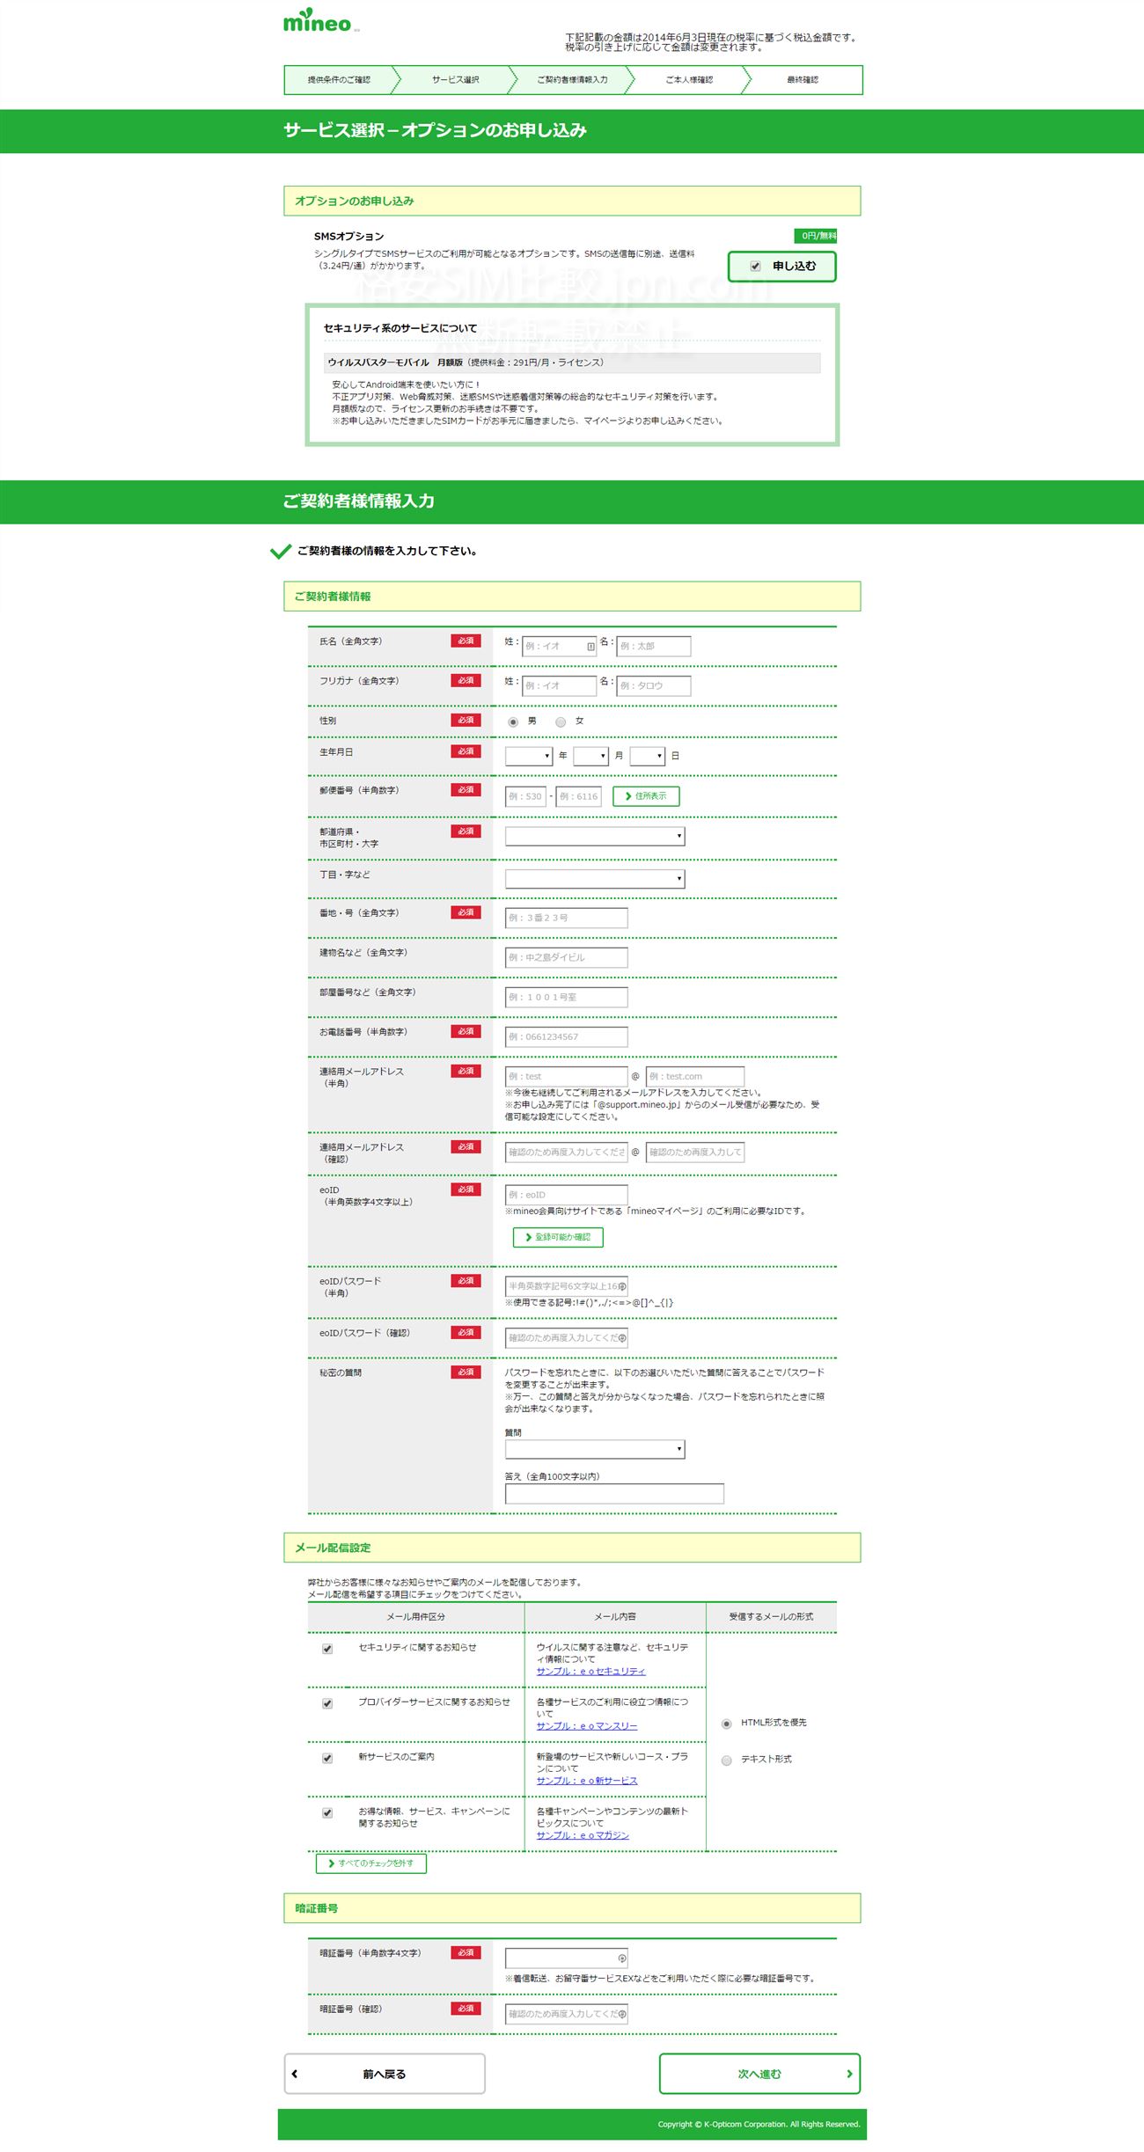Focus the secret question 答え input field
This screenshot has width=1144, height=2152.
point(614,1493)
